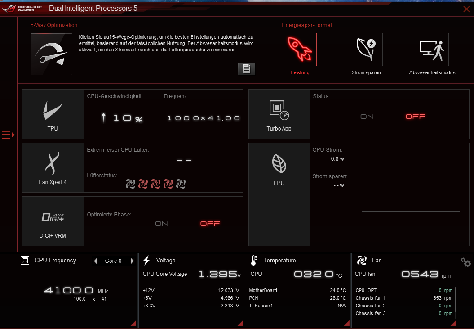Viewport: 474px width, 329px height.
Task: Expand Voltage panel corner triangle
Action: (240, 323)
